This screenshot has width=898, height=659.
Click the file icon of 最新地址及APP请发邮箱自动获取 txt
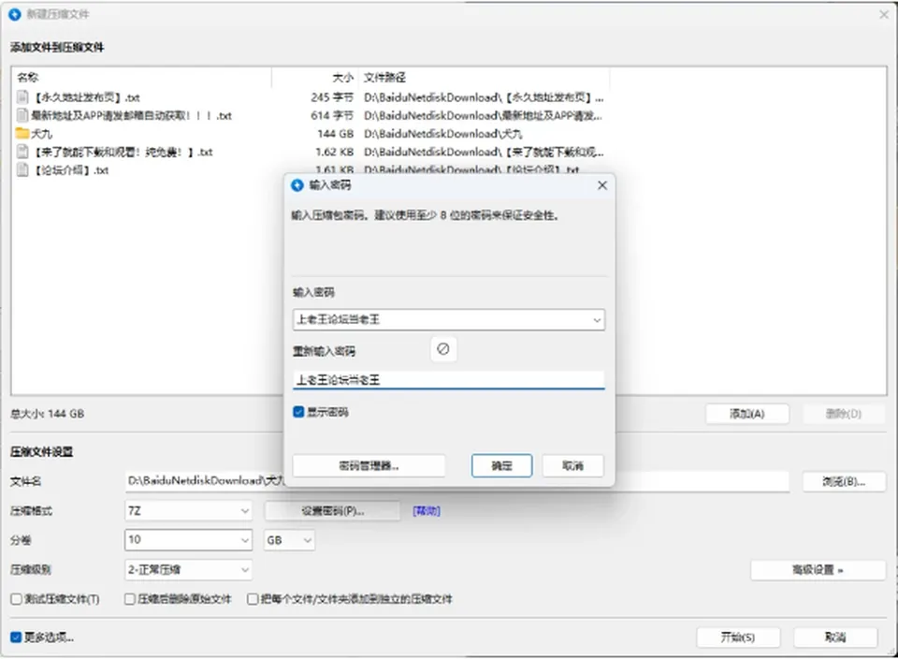[22, 115]
